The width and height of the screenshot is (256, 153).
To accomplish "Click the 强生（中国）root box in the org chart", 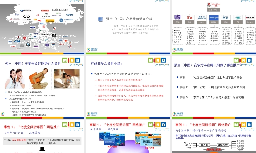I will 214,7.
